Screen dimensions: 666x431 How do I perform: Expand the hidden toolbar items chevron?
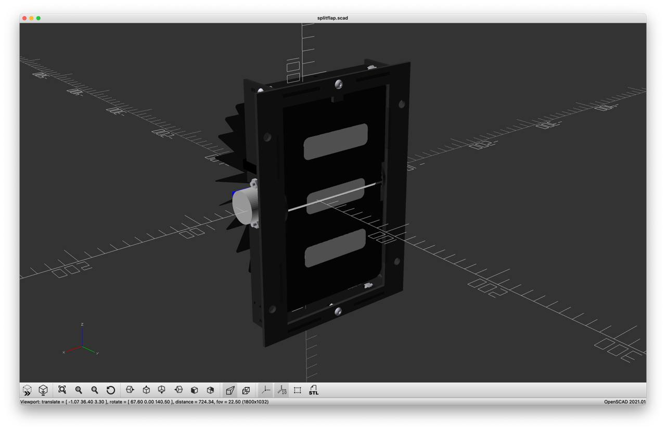[x=25, y=389]
